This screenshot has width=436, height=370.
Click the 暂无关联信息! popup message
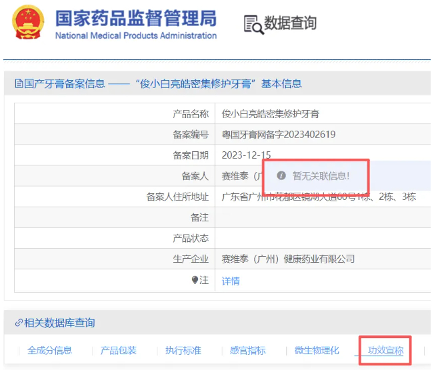(x=321, y=176)
